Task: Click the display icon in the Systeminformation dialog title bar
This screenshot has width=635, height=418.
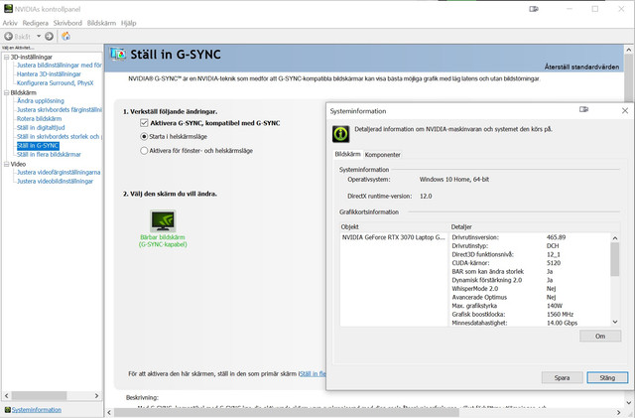Action: click(x=583, y=109)
